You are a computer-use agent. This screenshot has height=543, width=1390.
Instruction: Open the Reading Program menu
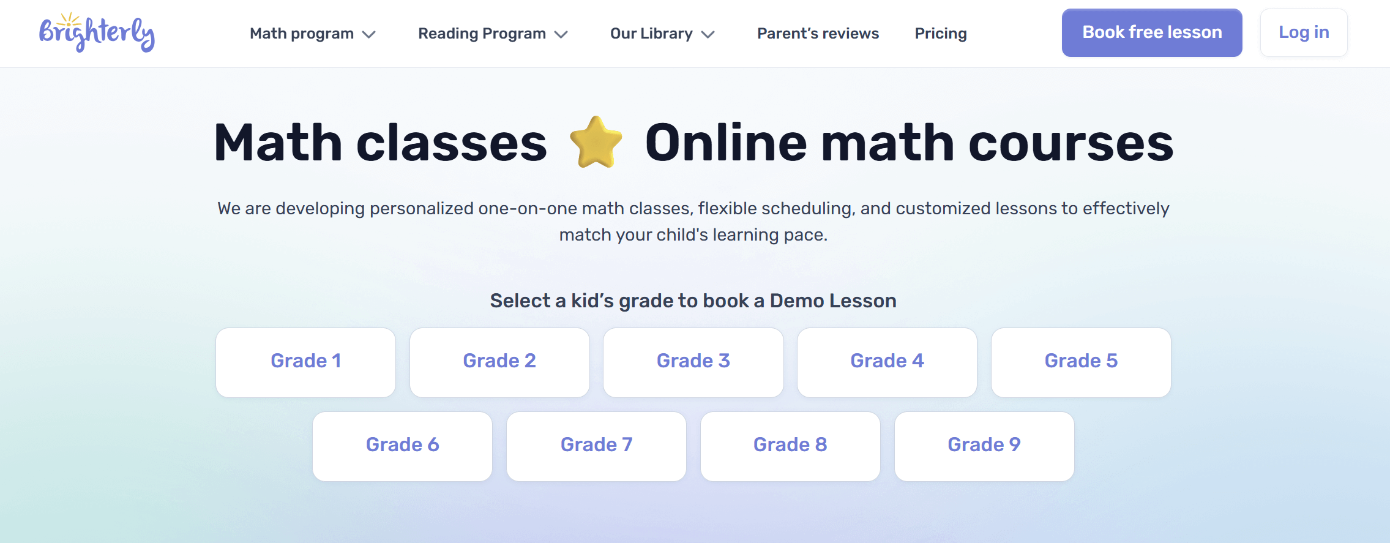click(x=482, y=34)
